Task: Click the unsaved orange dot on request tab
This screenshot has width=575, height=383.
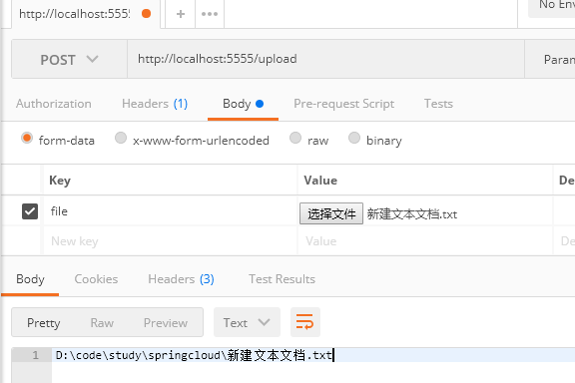Action: [147, 14]
